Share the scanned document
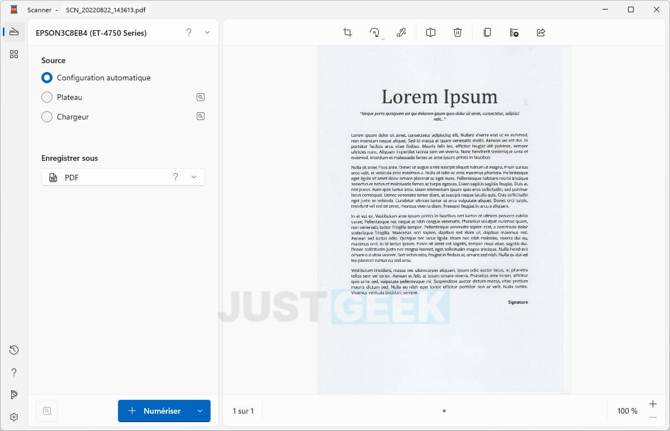The width and height of the screenshot is (670, 431). click(x=541, y=32)
